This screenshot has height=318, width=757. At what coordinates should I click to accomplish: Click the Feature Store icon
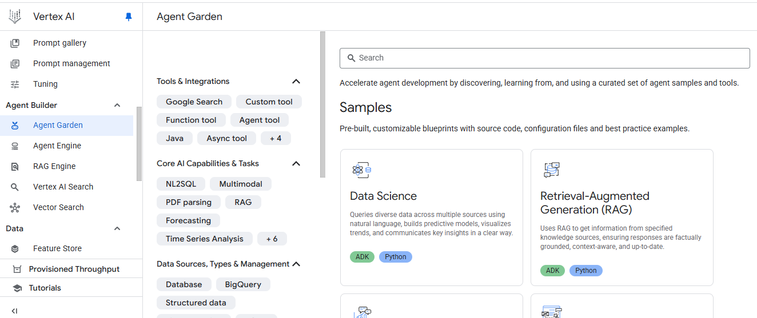pyautogui.click(x=15, y=248)
